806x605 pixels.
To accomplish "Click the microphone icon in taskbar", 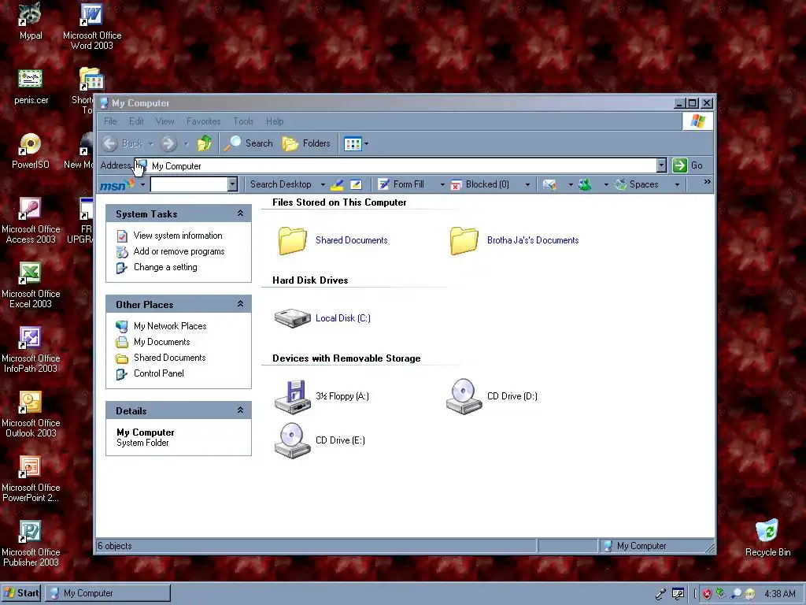I will pyautogui.click(x=661, y=594).
